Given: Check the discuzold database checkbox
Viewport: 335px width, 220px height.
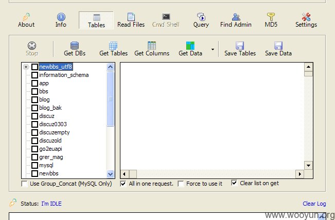Looking at the screenshot, I should (34, 141).
